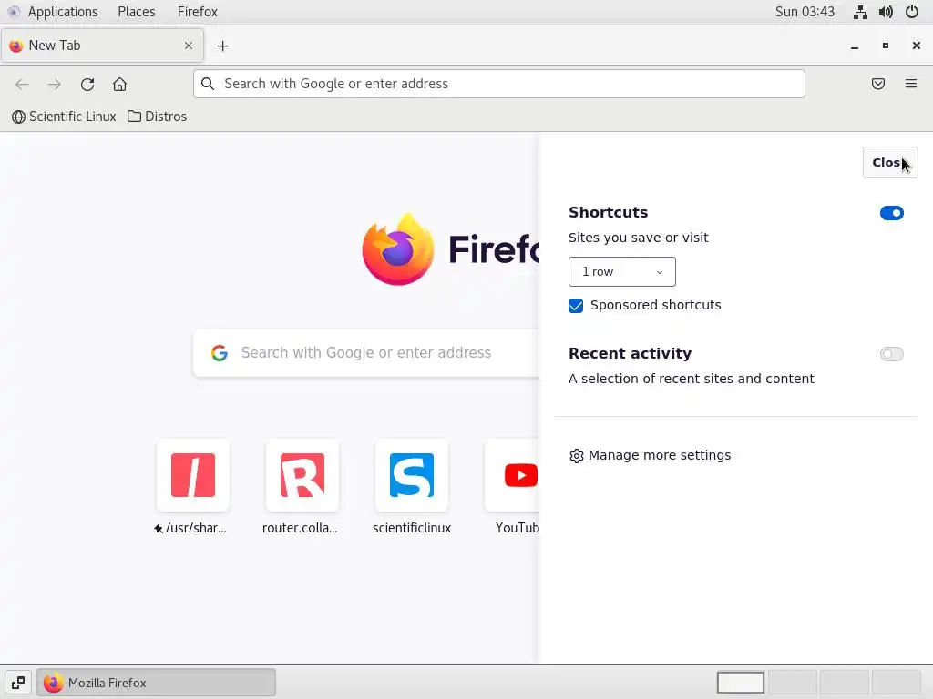Open the YouTube shortcut tile
The width and height of the screenshot is (933, 699).
point(512,475)
